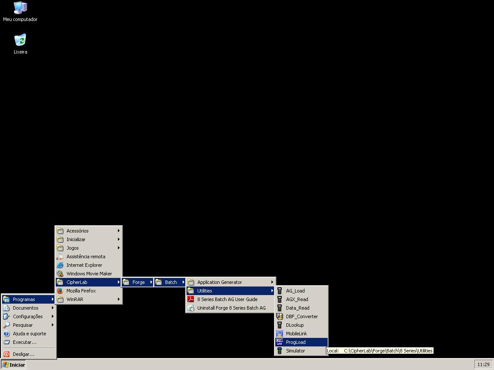Click the DLookup terminal icon
Screen dimensions: 494x370
(280, 325)
